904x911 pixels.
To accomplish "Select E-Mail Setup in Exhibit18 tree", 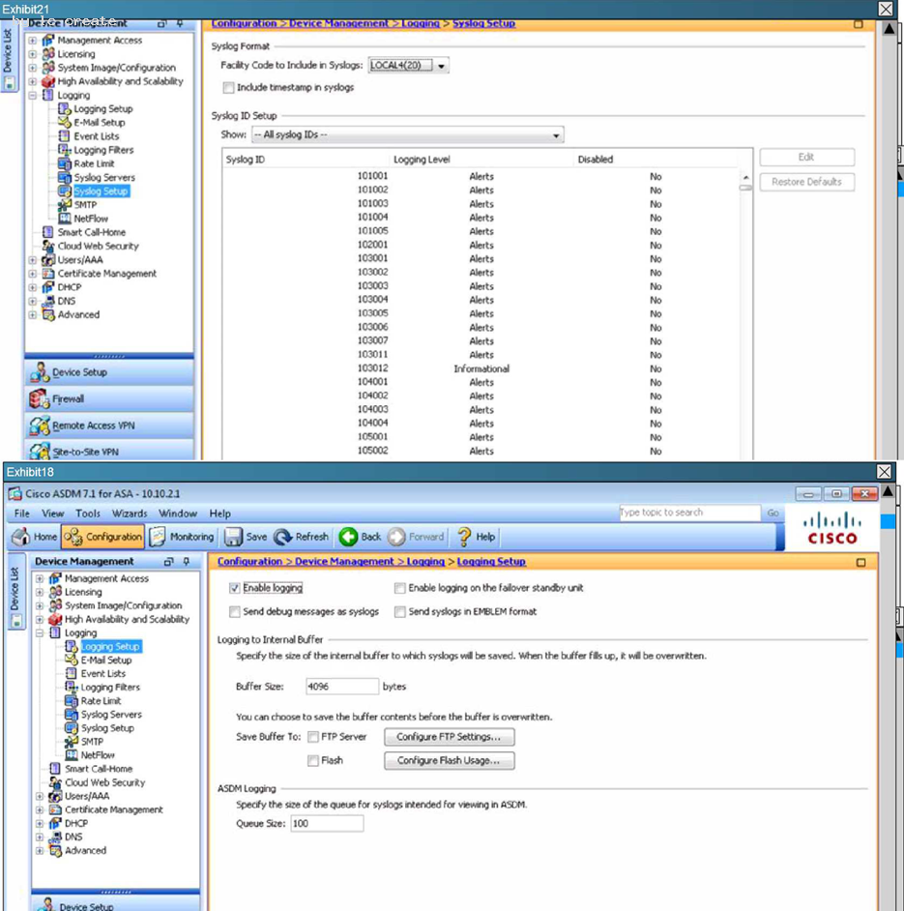I will (106, 660).
